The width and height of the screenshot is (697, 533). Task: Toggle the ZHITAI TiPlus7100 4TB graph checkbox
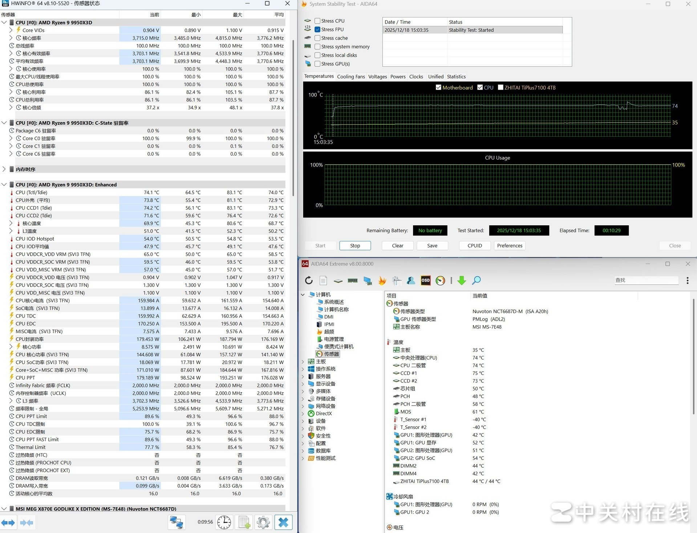coord(501,87)
